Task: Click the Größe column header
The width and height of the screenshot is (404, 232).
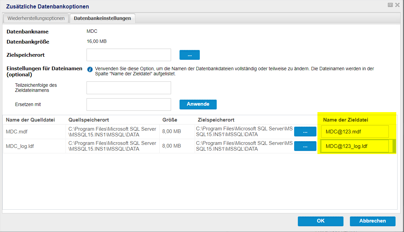Action: coord(169,120)
